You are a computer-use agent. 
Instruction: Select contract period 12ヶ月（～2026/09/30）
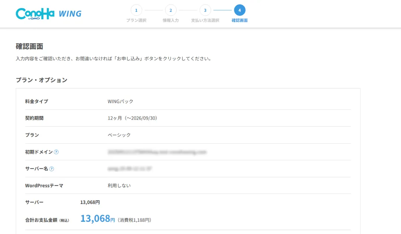(x=132, y=118)
